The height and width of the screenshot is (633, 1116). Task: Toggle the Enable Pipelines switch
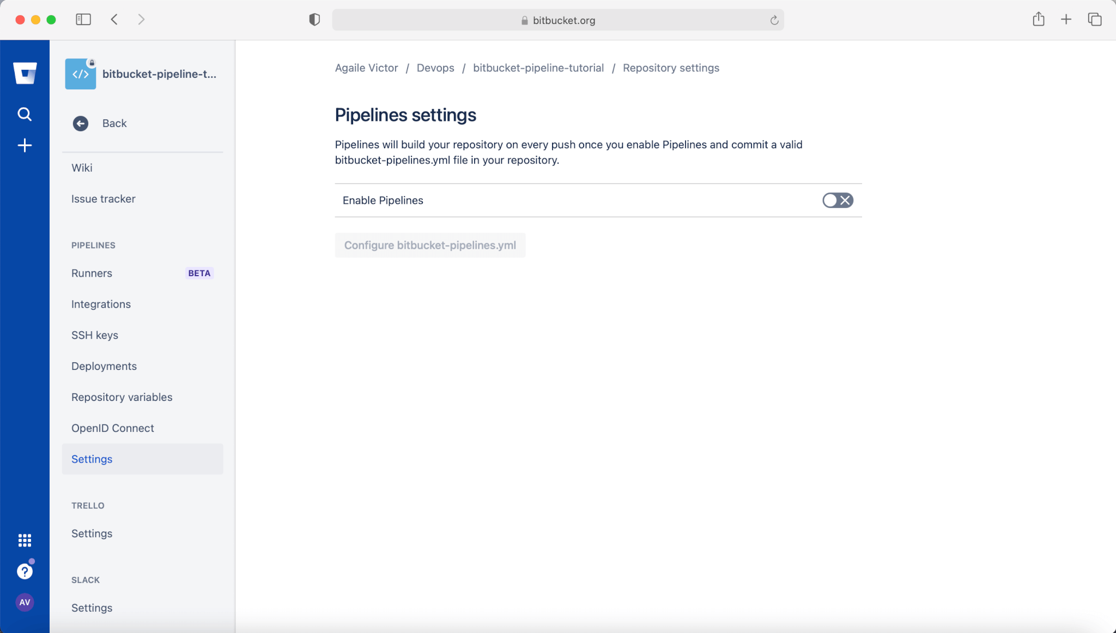(838, 200)
